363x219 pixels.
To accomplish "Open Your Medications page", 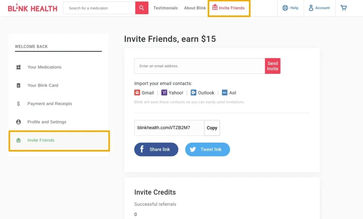I will [44, 67].
